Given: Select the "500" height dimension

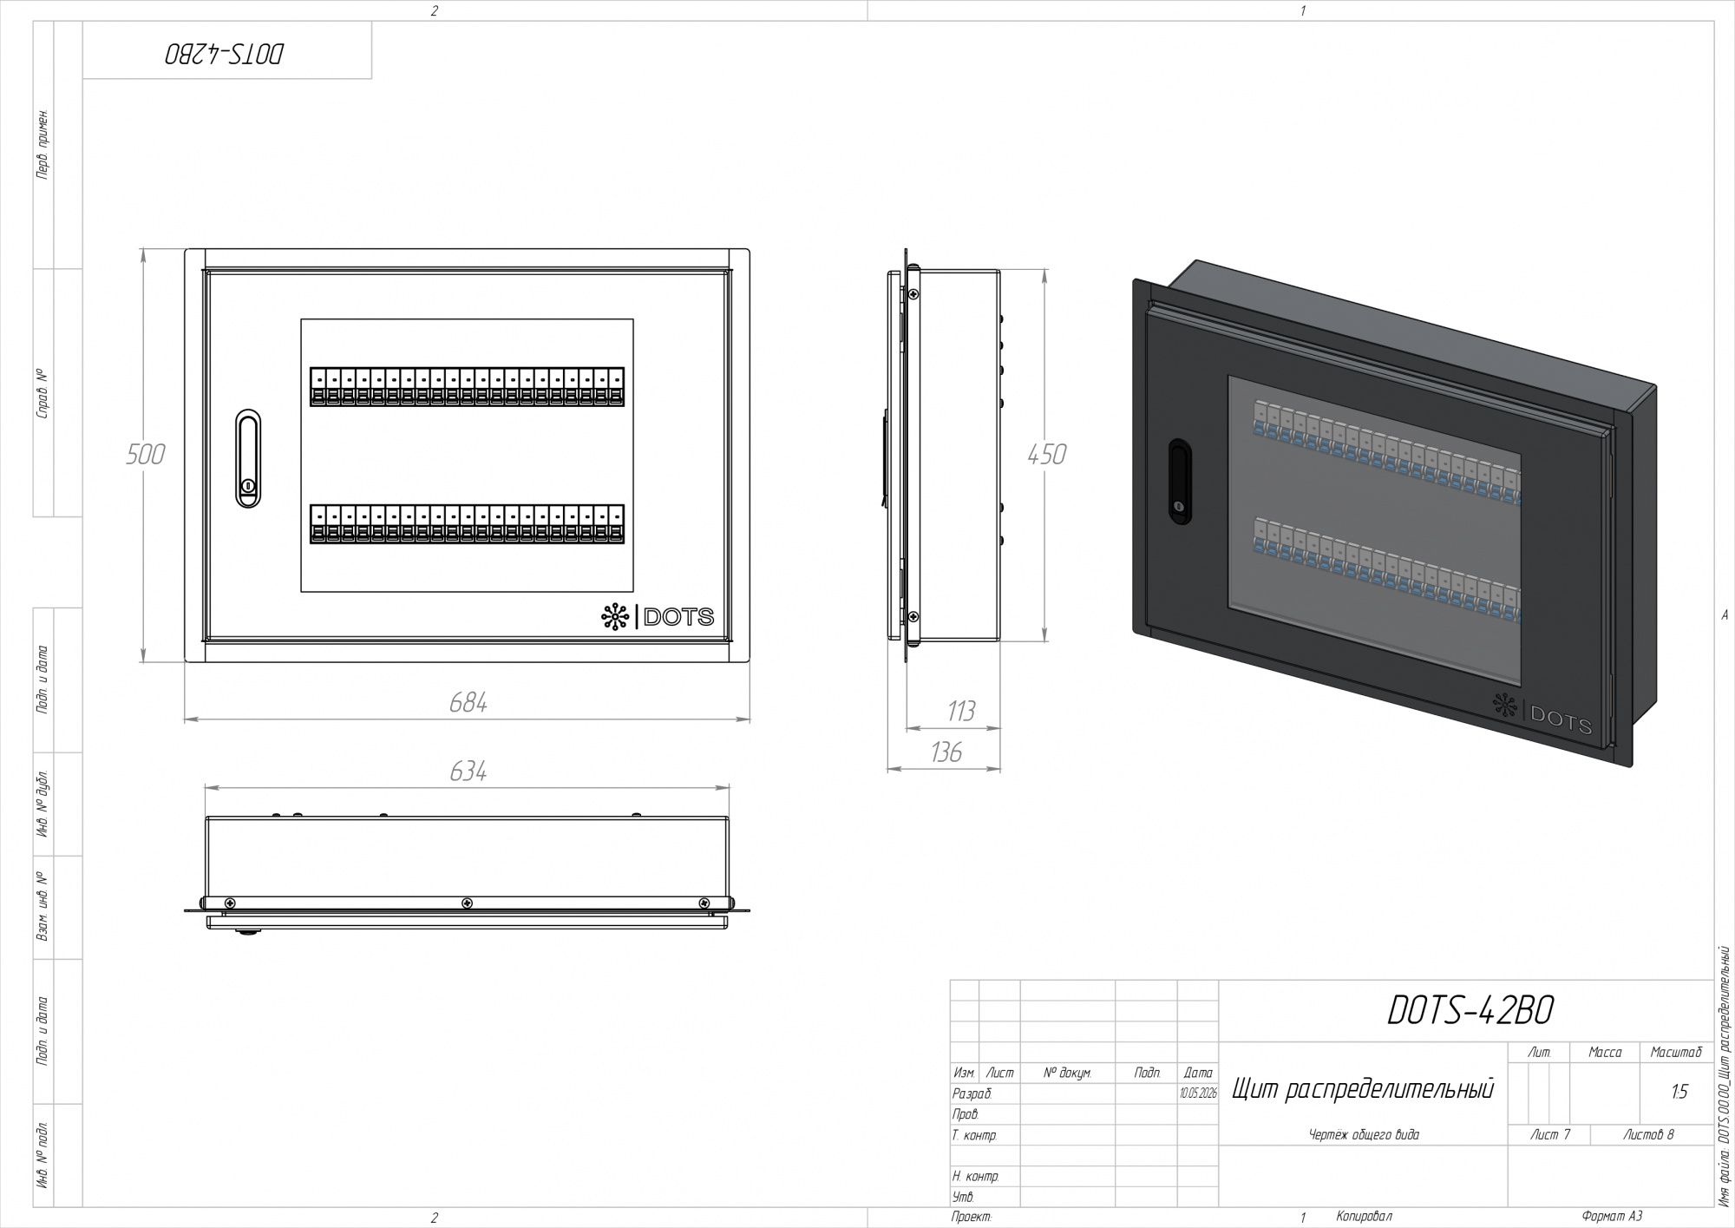Looking at the screenshot, I should (145, 455).
